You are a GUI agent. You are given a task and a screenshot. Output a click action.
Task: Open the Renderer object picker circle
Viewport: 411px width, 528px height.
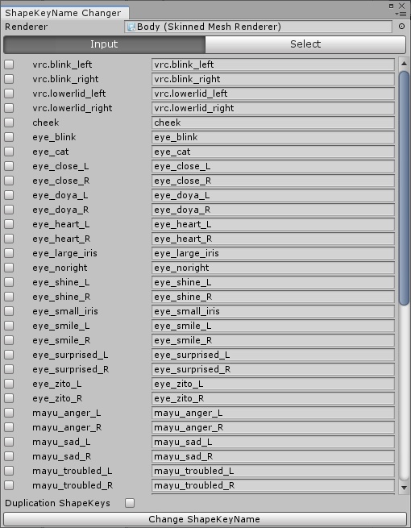pyautogui.click(x=401, y=27)
